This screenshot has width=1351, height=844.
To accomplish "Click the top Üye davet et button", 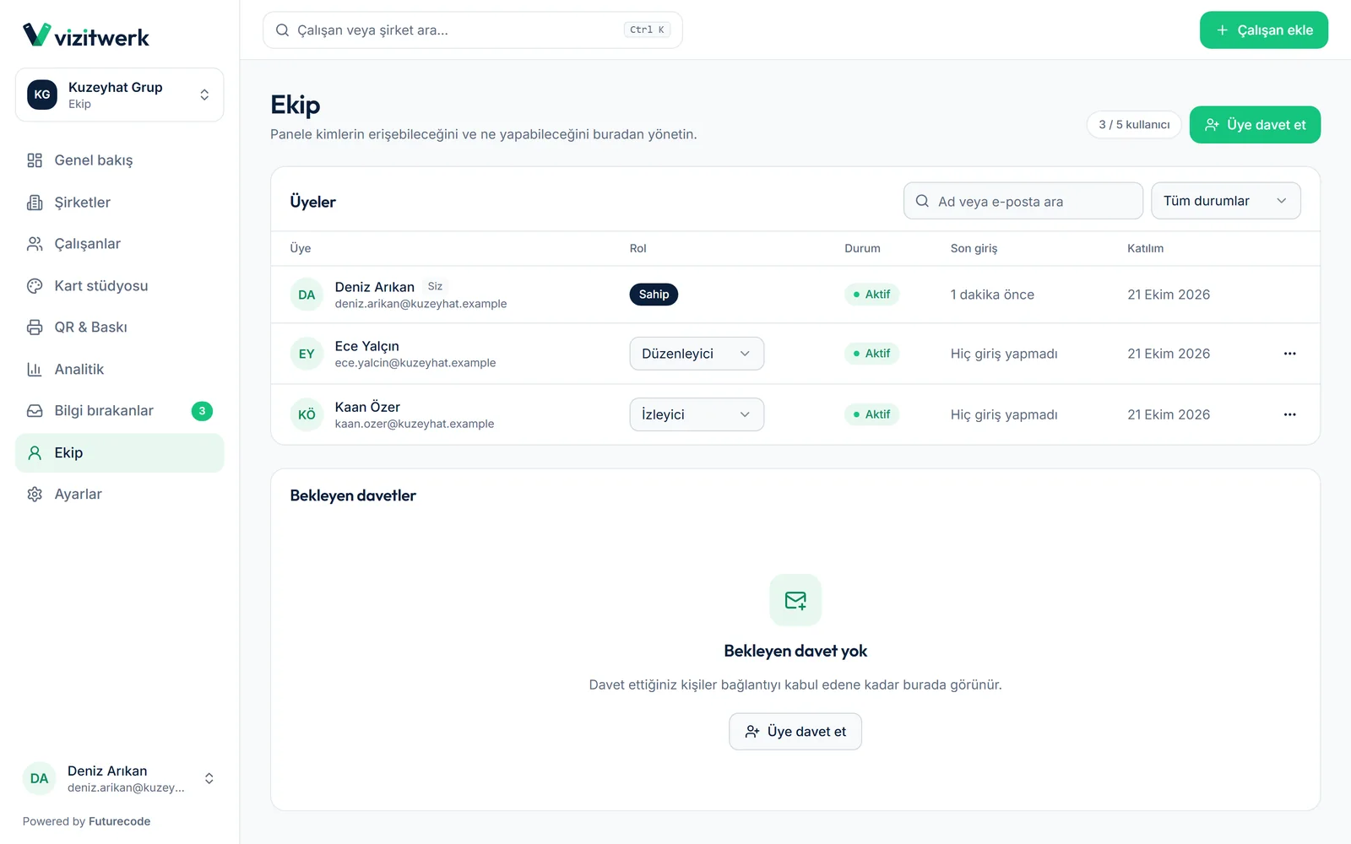I will click(1255, 125).
